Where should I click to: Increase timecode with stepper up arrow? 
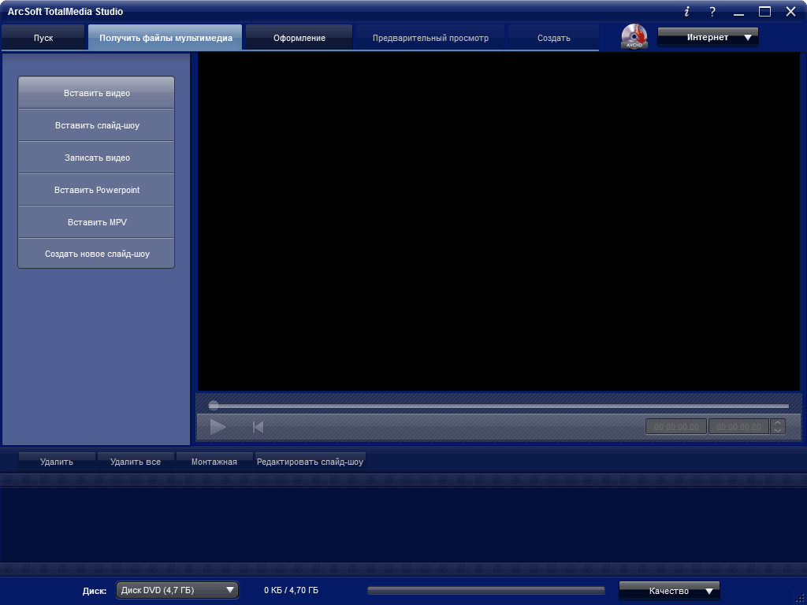(x=778, y=423)
